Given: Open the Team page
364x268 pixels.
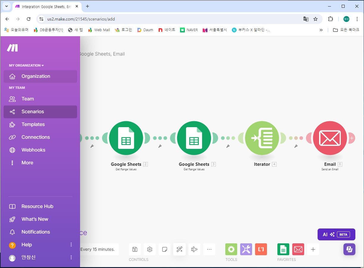Looking at the screenshot, I should [40, 99].
